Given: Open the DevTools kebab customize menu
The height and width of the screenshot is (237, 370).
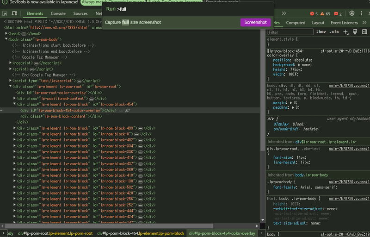Looking at the screenshot, I should click(361, 13).
